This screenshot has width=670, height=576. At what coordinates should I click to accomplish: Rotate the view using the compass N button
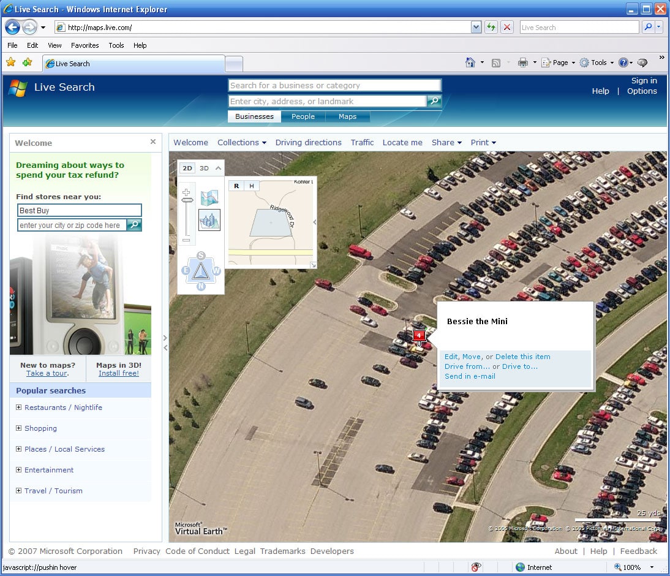coord(201,286)
